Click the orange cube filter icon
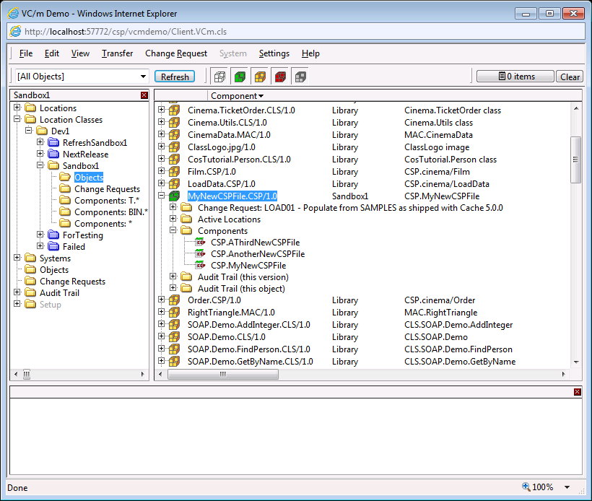The image size is (592, 501). 260,77
